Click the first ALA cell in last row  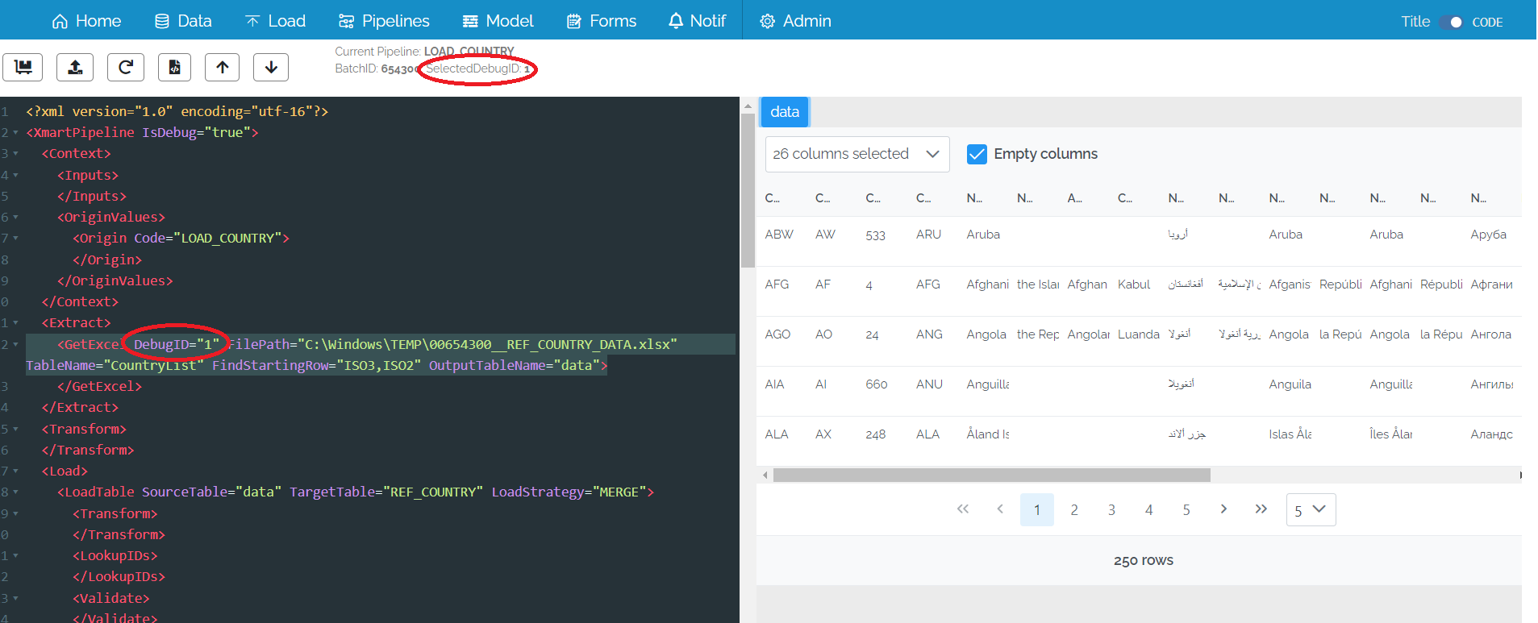(777, 434)
